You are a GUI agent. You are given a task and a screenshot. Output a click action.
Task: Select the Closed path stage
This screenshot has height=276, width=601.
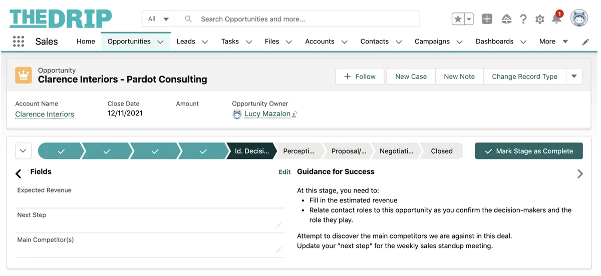pos(442,151)
